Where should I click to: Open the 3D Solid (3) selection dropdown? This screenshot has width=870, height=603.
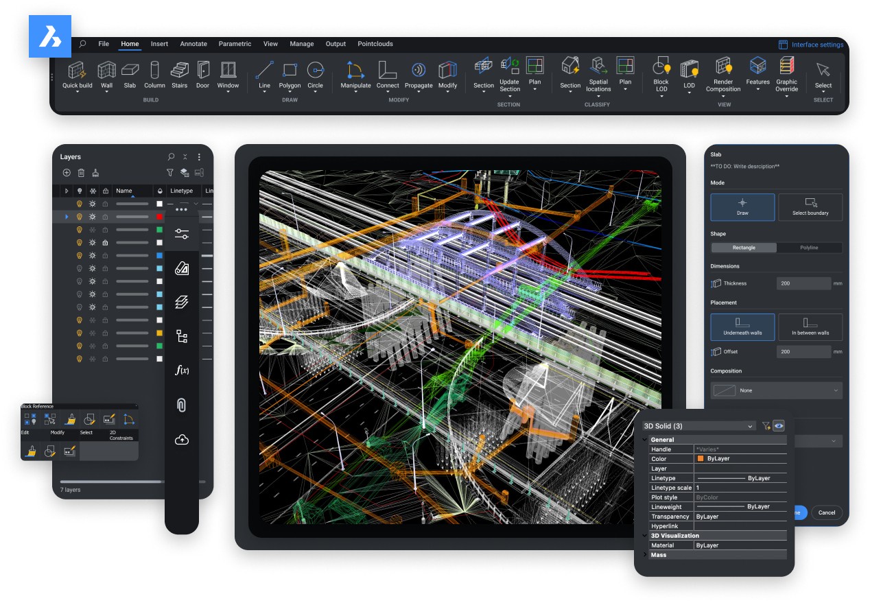698,426
